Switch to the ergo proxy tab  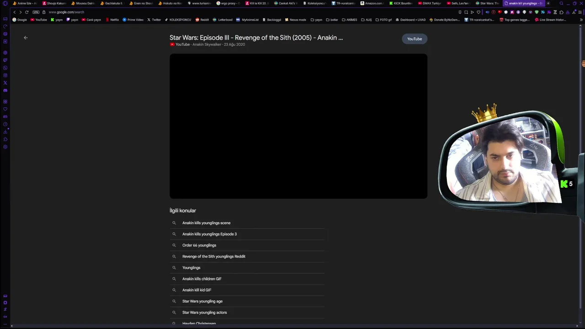228,3
